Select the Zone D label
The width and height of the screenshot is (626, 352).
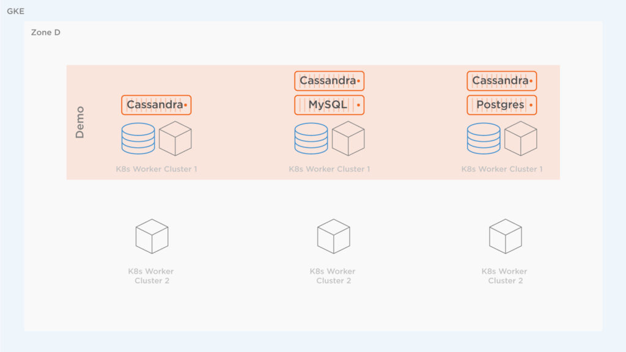(46, 32)
